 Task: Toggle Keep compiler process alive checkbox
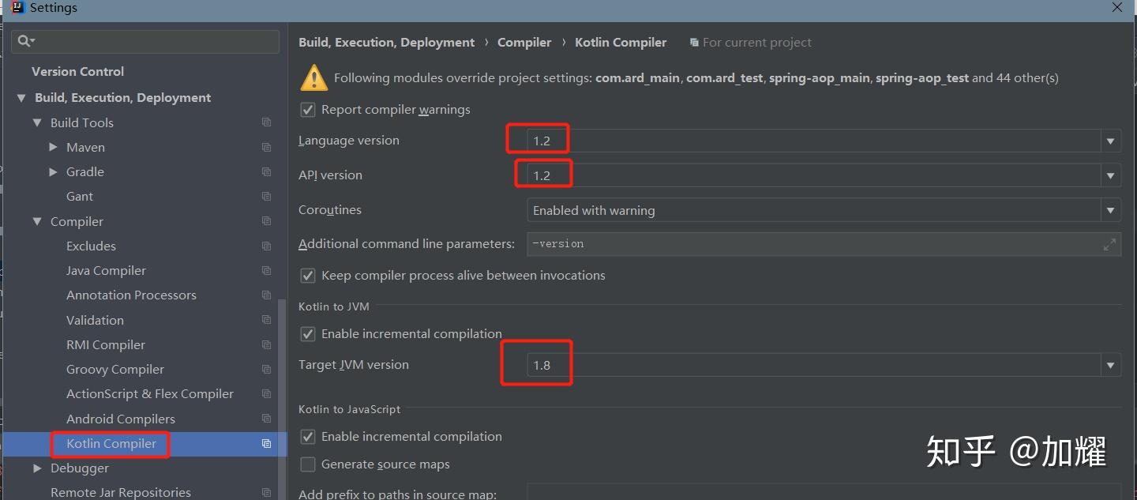[x=308, y=276]
